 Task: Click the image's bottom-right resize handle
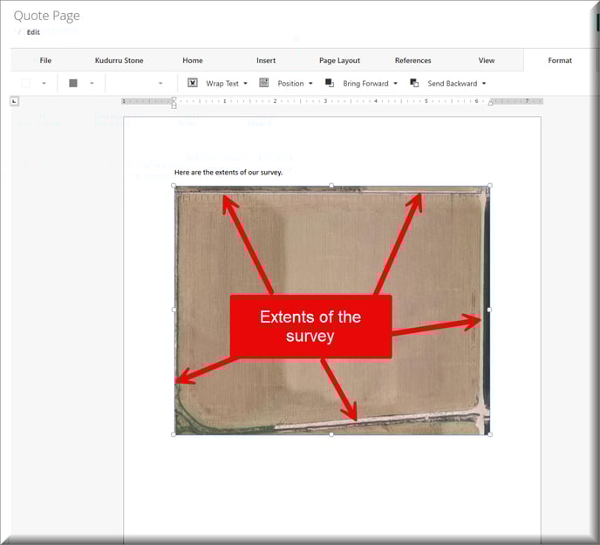click(x=489, y=433)
